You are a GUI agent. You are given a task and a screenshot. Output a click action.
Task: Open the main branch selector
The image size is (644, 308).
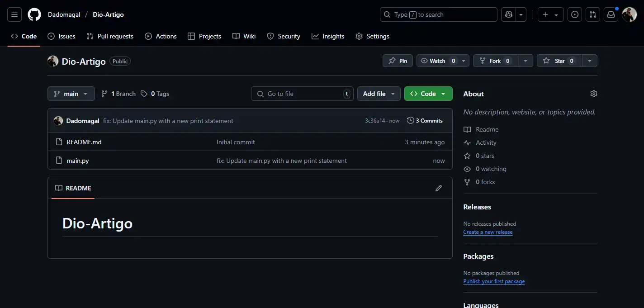pyautogui.click(x=71, y=94)
